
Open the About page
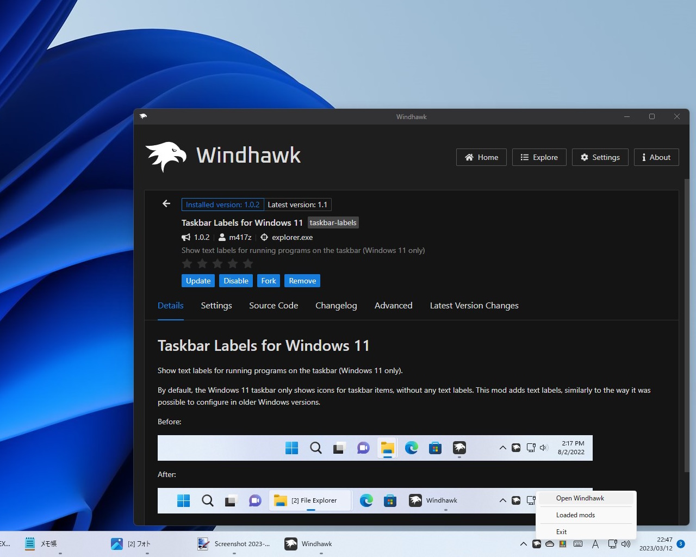click(x=656, y=157)
